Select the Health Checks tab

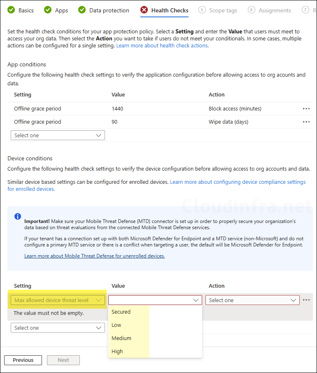coord(164,10)
